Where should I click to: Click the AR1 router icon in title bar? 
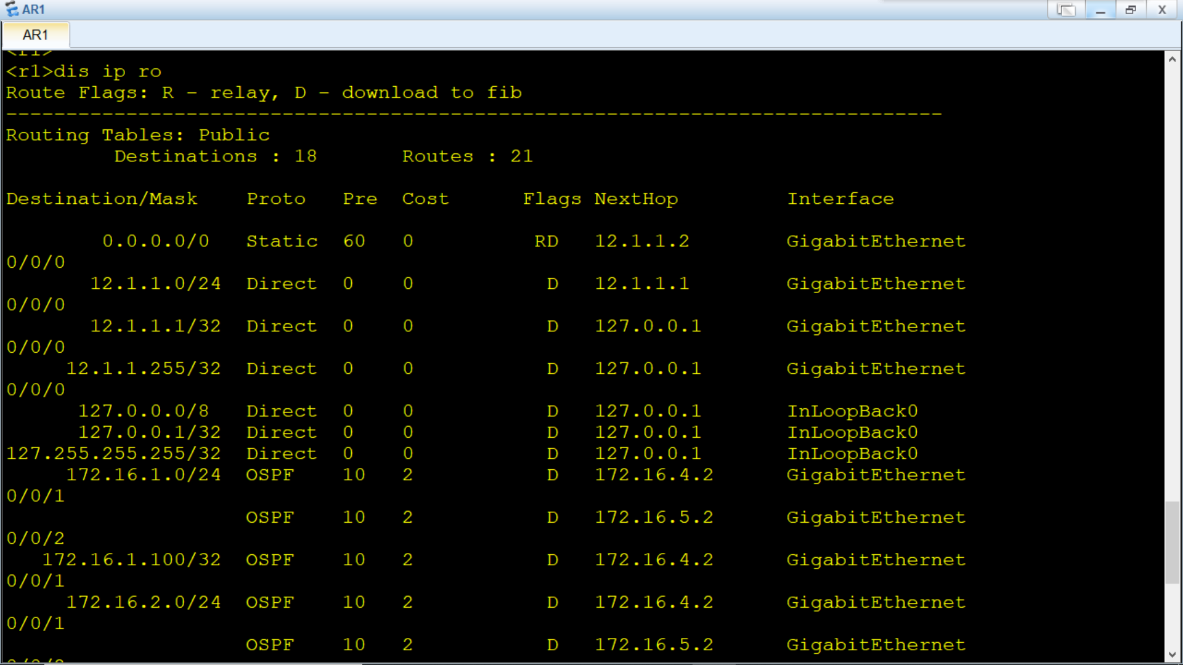coord(11,9)
